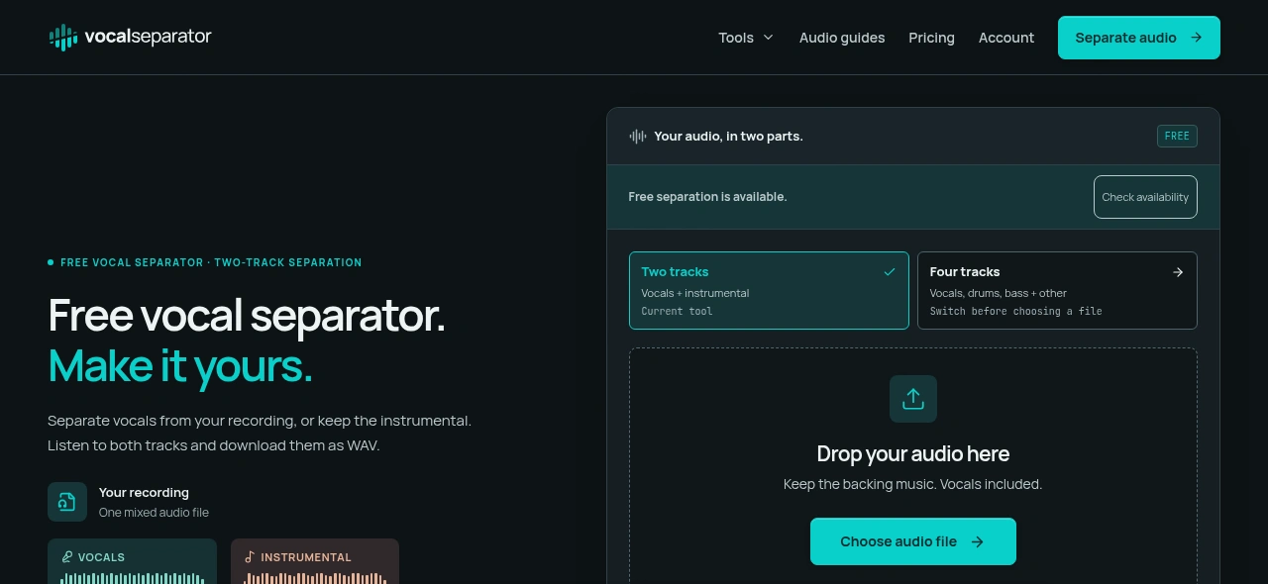Click the 'Make it yours.' headline

180,366
